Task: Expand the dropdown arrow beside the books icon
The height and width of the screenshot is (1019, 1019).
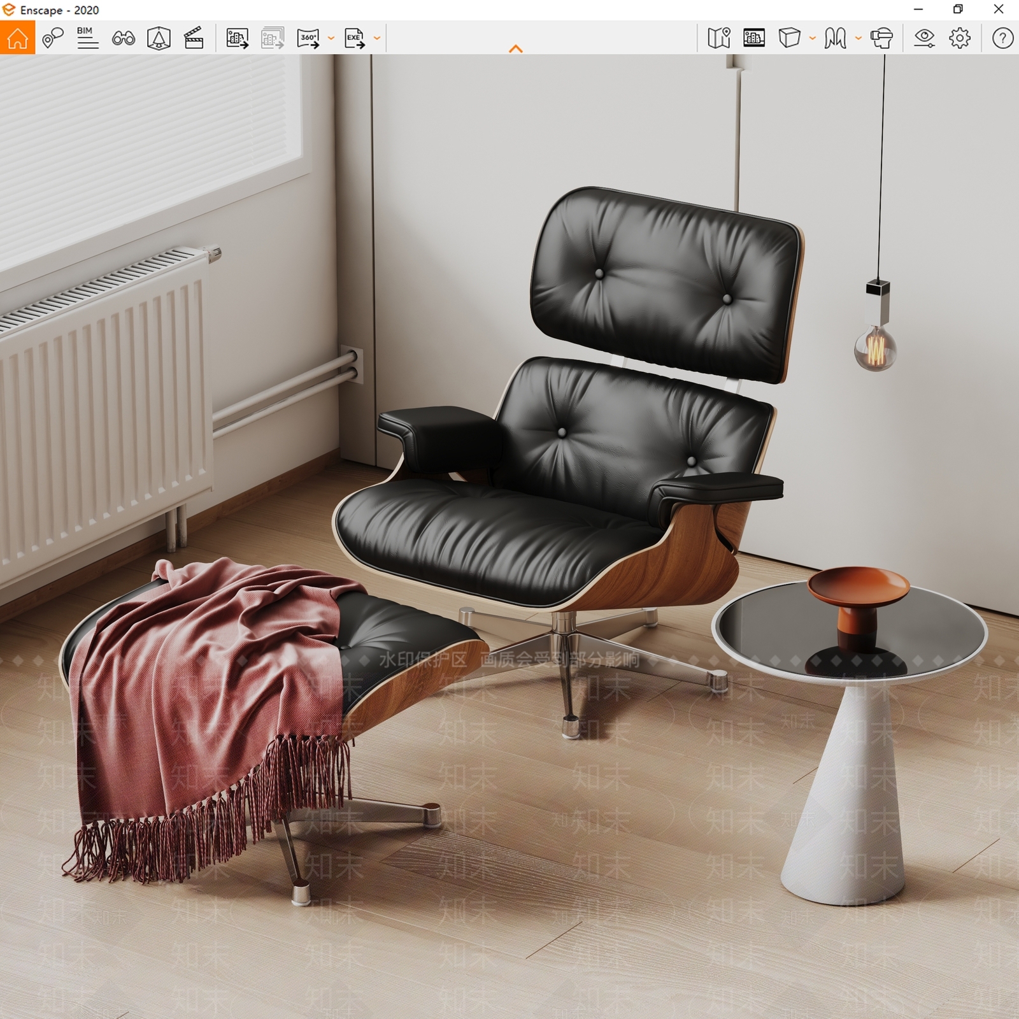Action: coord(858,38)
